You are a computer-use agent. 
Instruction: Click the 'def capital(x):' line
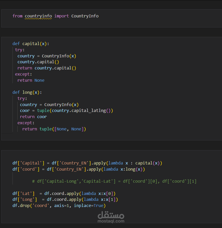pyautogui.click(x=31, y=44)
